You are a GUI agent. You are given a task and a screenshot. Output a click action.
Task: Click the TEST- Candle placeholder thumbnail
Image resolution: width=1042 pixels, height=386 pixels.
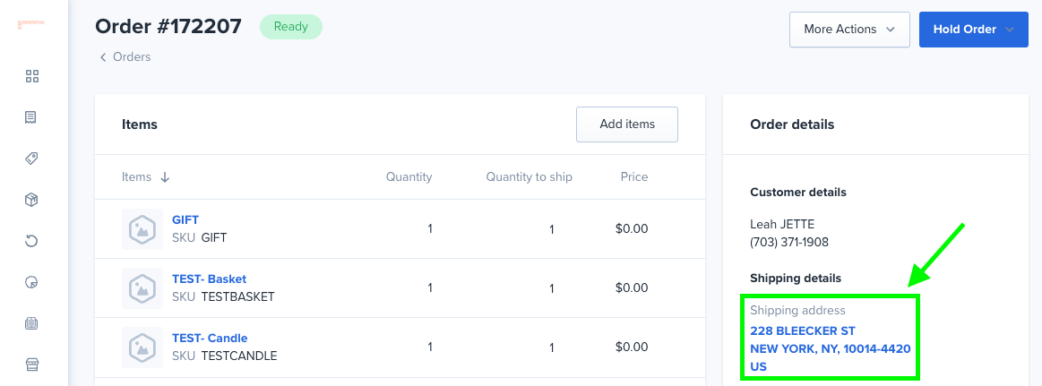pyautogui.click(x=142, y=347)
